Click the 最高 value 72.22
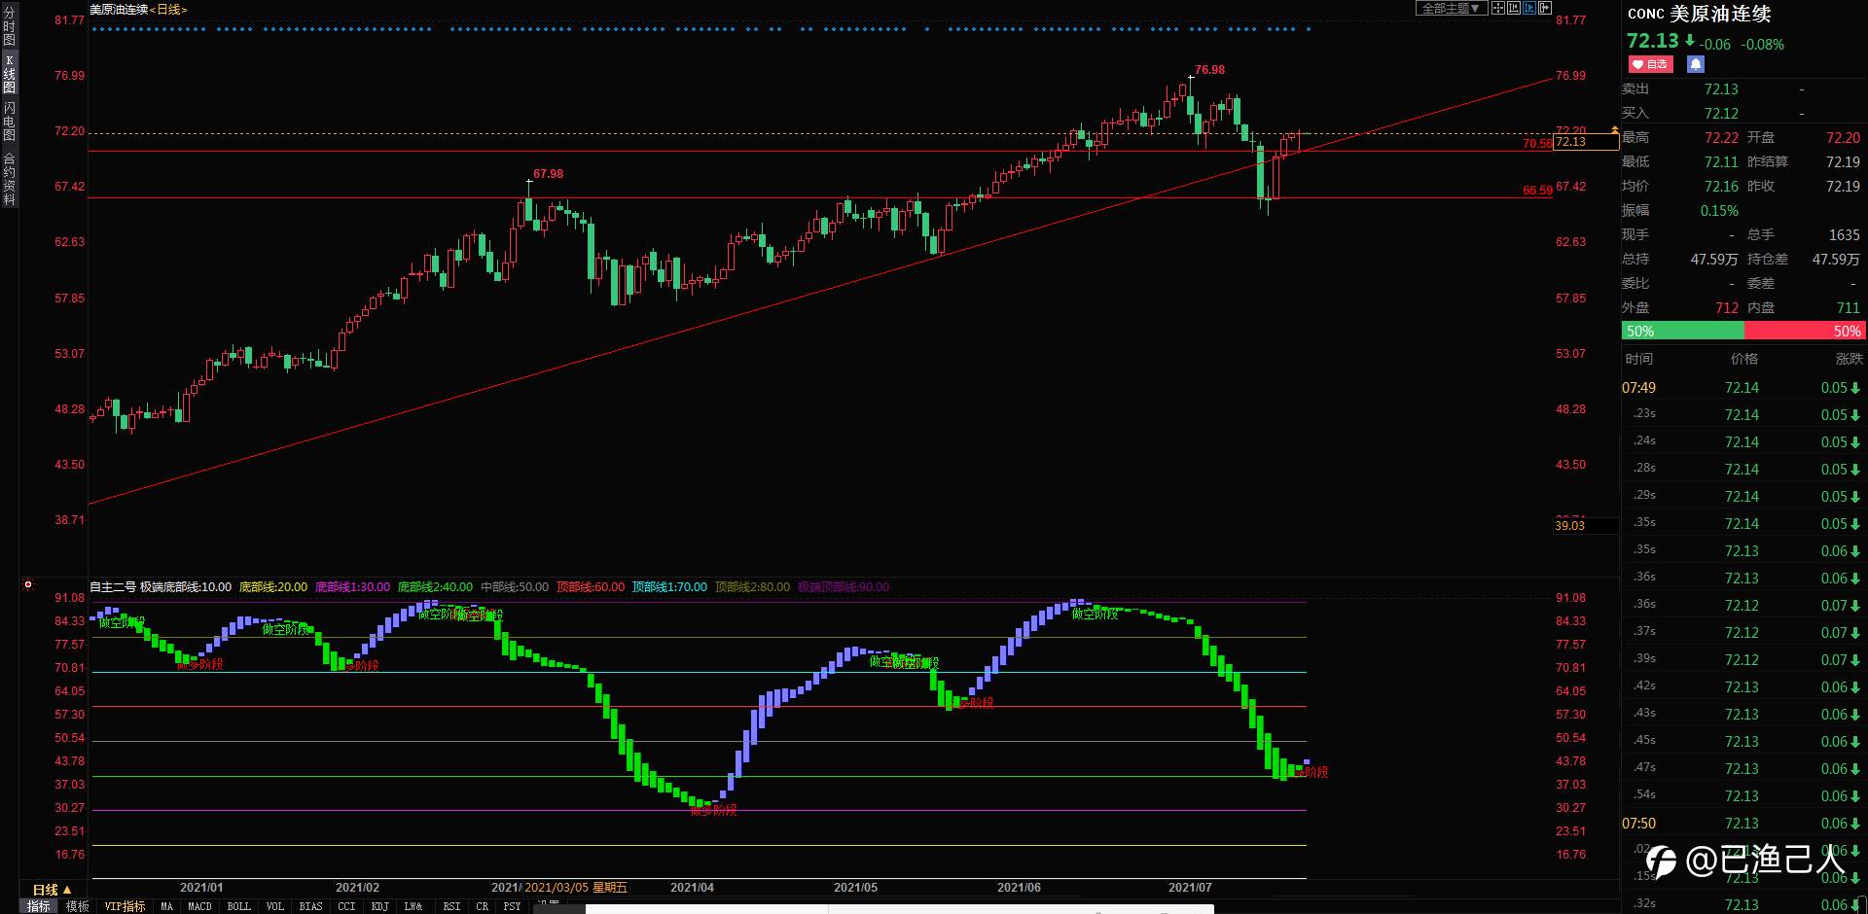The width and height of the screenshot is (1868, 914). (1721, 138)
